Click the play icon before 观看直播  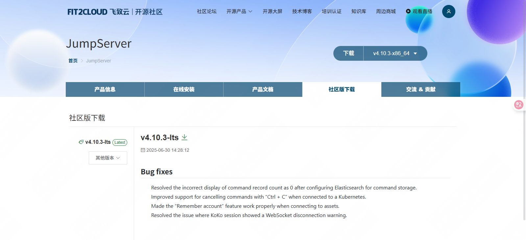point(408,11)
